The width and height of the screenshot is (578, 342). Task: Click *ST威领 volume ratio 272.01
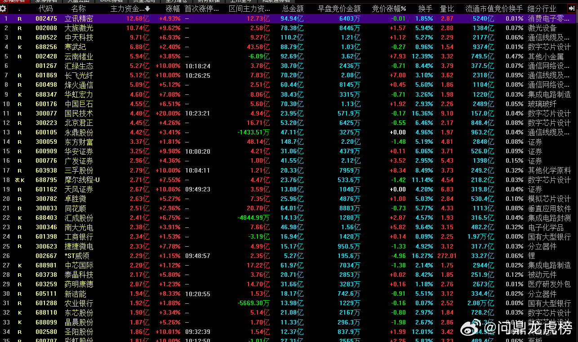tap(447, 256)
